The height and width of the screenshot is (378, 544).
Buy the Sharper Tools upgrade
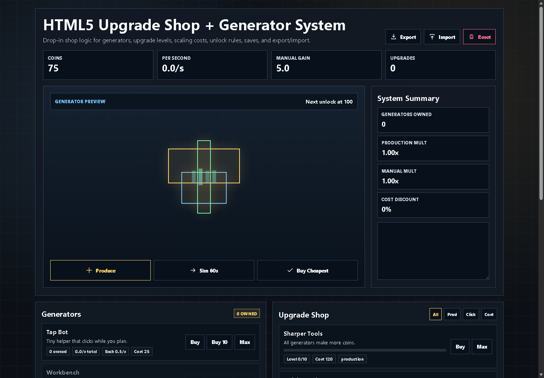460,347
